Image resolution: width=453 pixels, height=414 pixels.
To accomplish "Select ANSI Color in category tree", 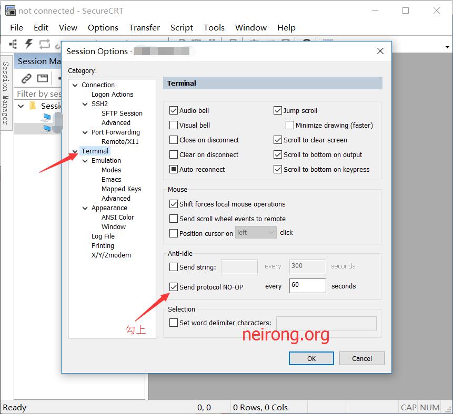I will pyautogui.click(x=117, y=217).
